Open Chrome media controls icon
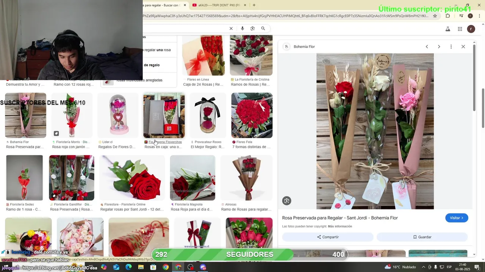 pyautogui.click(x=461, y=16)
